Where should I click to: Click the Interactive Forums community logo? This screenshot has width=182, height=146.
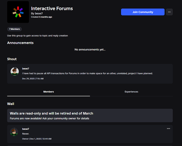18,12
